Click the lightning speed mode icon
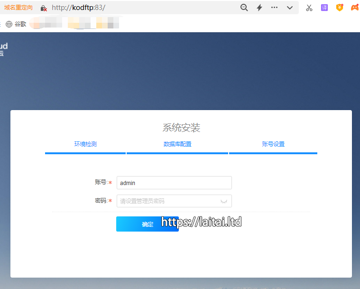360x289 pixels. click(x=259, y=8)
